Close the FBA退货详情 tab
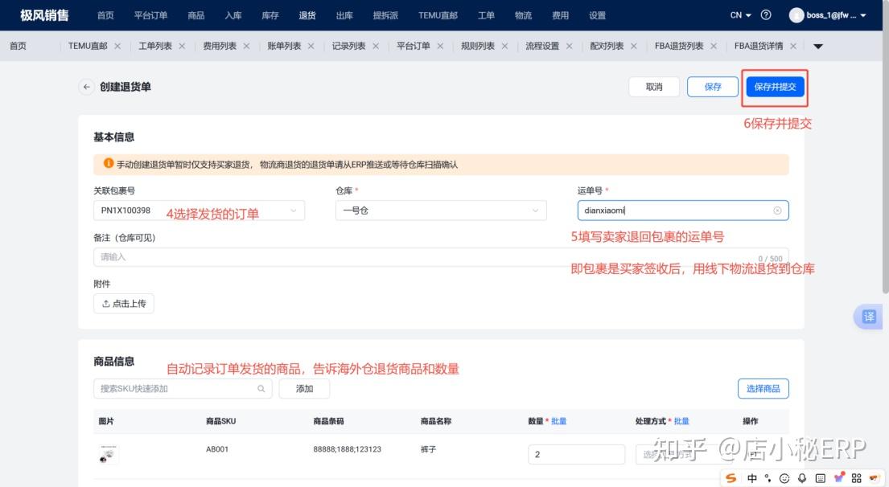Screen dimensions: 889x487 (793, 46)
